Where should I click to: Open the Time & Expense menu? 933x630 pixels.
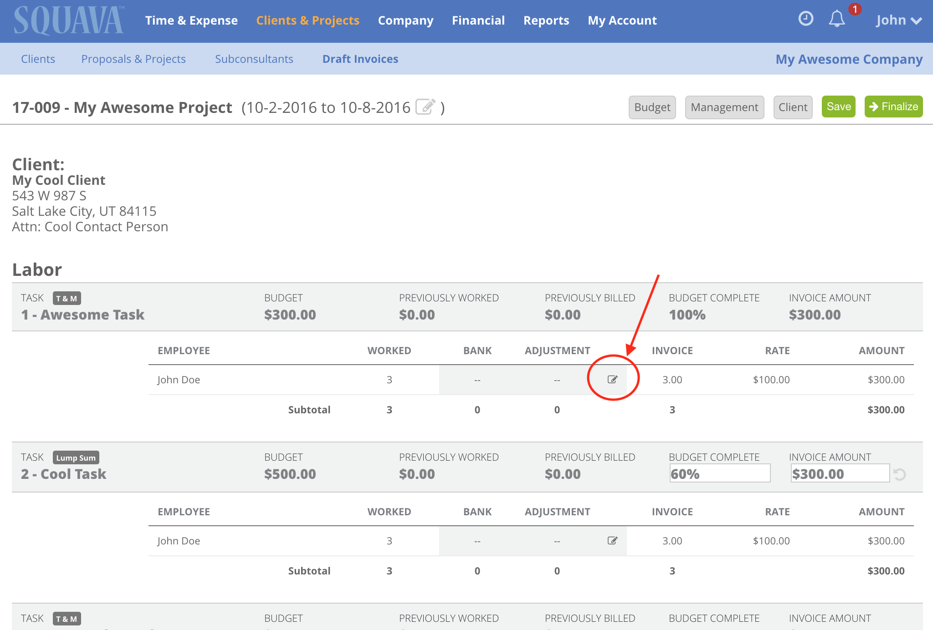point(191,20)
